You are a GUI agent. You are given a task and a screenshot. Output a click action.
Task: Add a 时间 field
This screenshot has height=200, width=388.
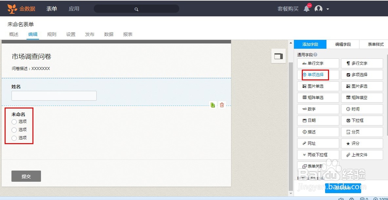pos(362,109)
